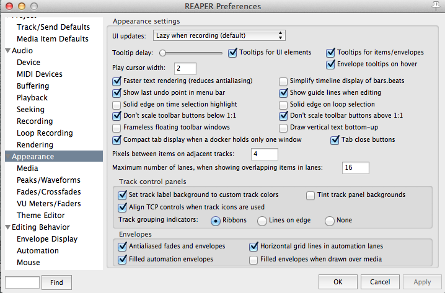Click the Apply button
Viewport: 445px width, 293px height.
point(422,282)
